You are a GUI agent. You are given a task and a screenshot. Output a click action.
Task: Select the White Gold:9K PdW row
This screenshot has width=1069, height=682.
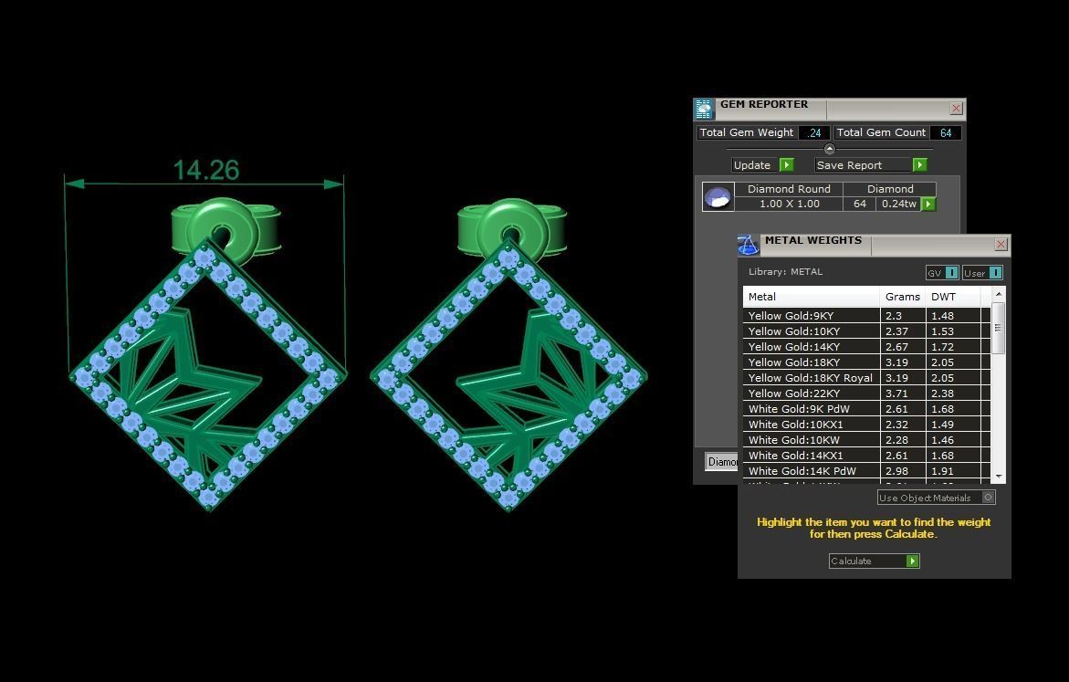[x=866, y=409]
